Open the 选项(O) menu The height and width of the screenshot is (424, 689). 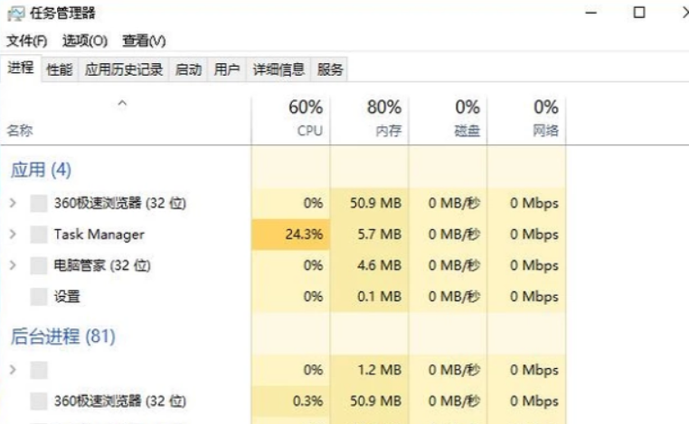[x=85, y=41]
